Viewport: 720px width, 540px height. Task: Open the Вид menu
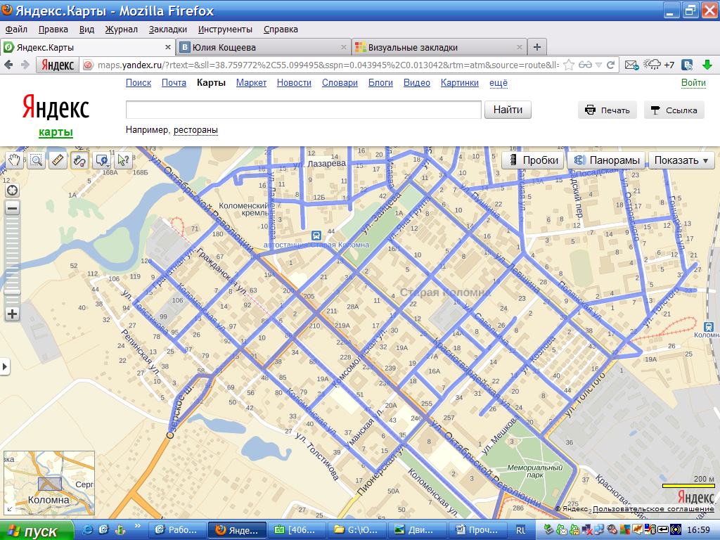pyautogui.click(x=86, y=30)
